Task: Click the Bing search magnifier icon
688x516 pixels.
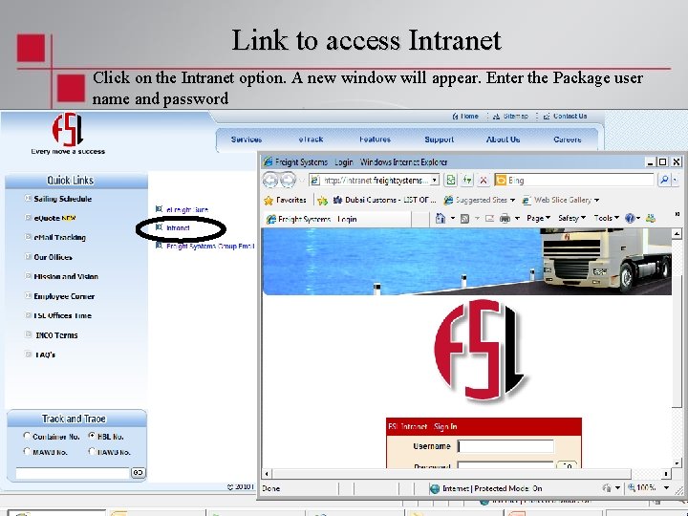Action: (664, 180)
